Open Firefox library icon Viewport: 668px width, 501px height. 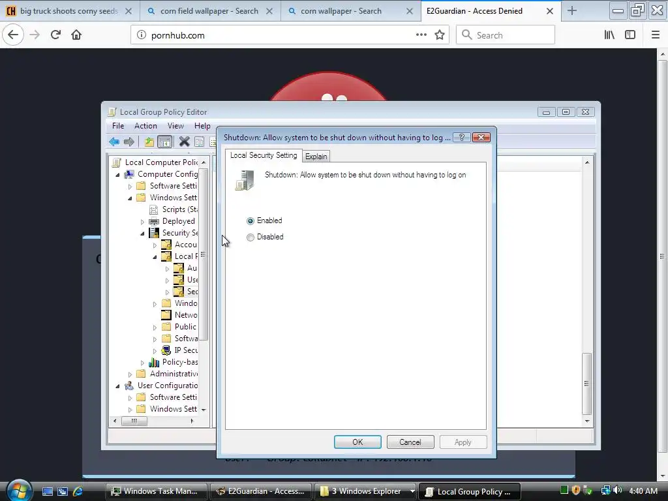click(609, 35)
